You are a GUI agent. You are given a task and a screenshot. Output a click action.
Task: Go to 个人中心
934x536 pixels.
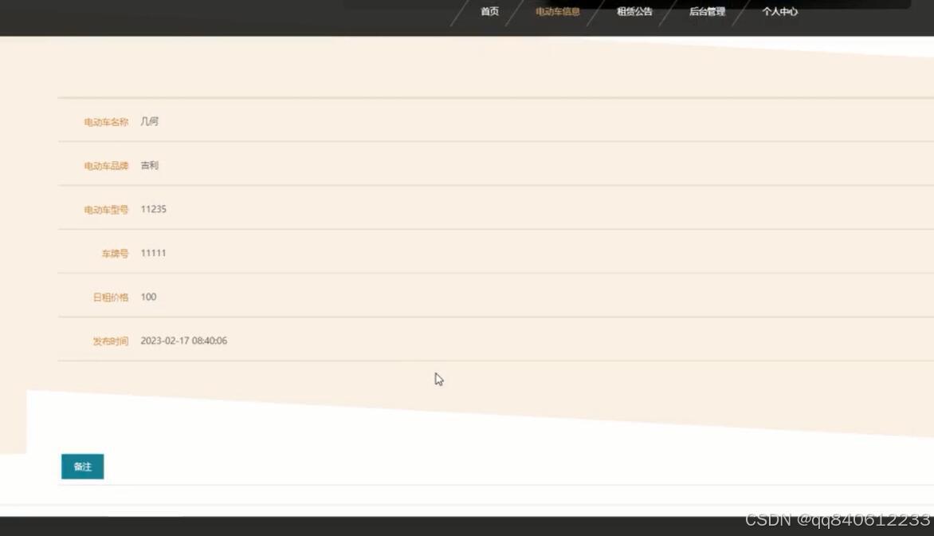pos(779,12)
